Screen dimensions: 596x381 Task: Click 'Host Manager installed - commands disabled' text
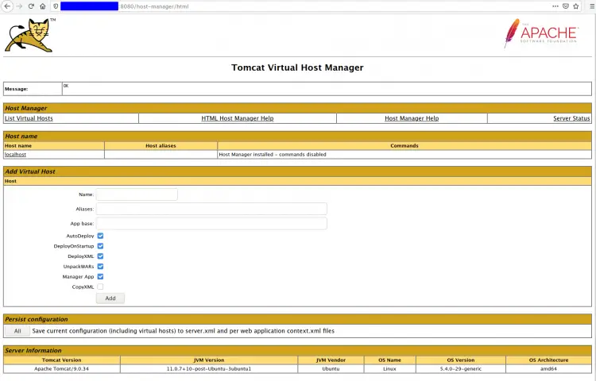pyautogui.click(x=273, y=155)
